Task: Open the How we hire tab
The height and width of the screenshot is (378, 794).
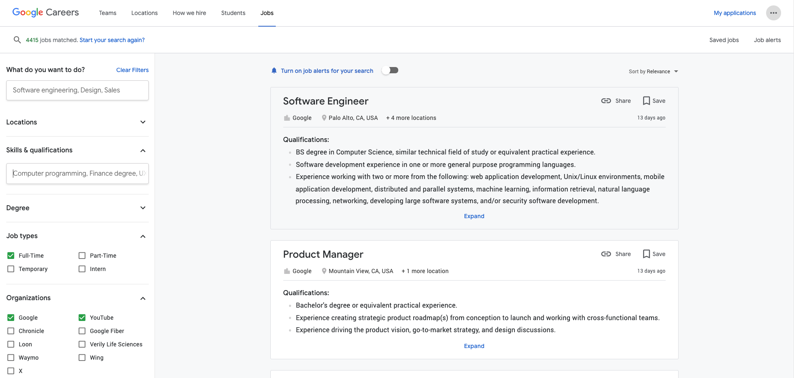Action: (x=190, y=13)
